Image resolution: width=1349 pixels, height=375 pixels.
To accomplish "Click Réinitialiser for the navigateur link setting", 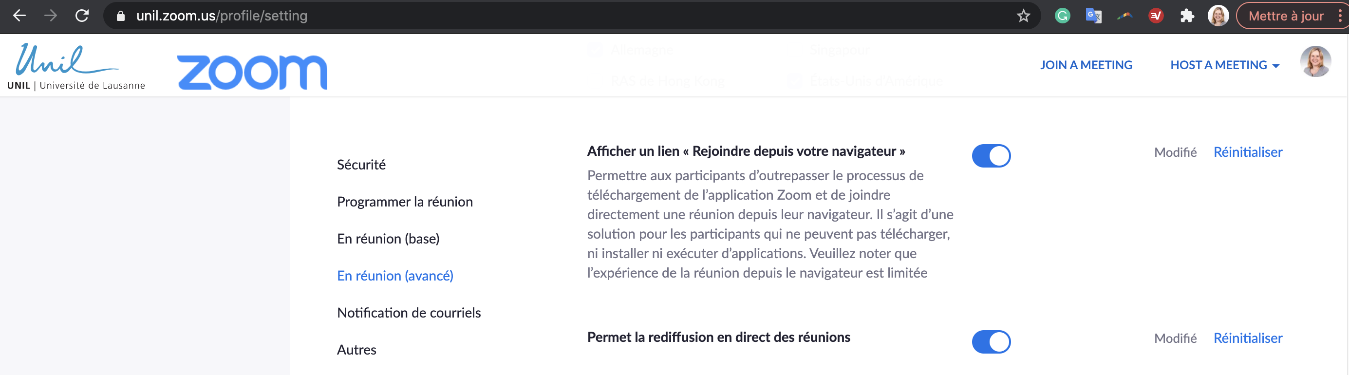I will (1247, 152).
